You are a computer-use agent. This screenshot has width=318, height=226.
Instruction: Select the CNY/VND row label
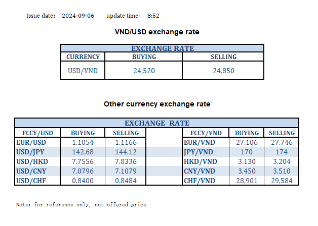tap(199, 171)
